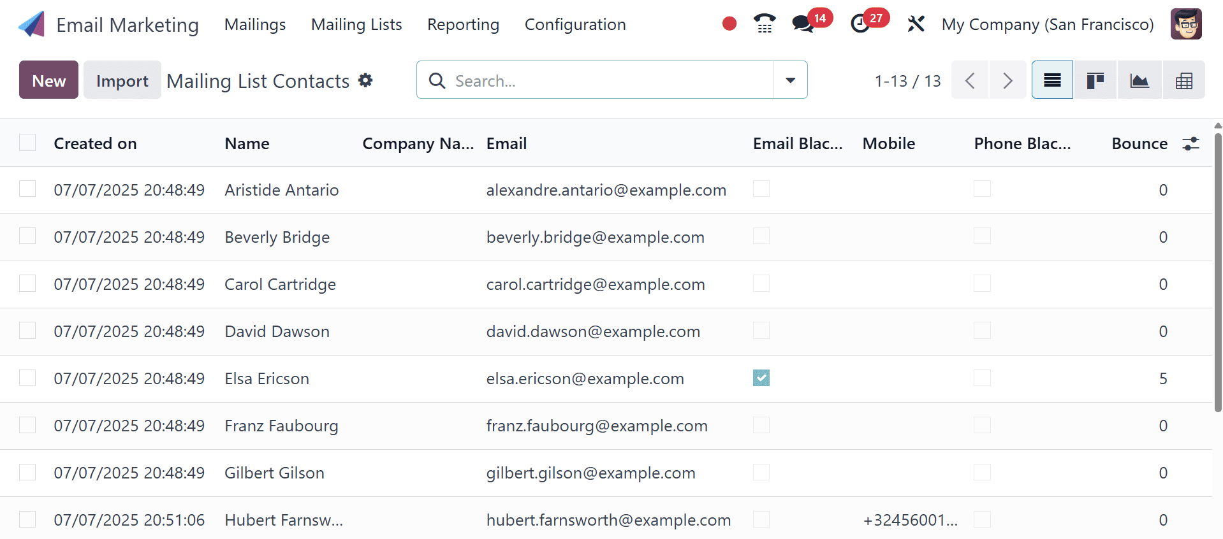Open the VoIP phone dialer icon
Image resolution: width=1223 pixels, height=539 pixels.
(x=764, y=24)
